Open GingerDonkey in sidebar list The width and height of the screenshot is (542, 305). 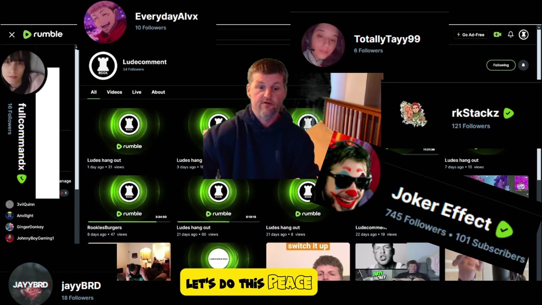tap(30, 227)
